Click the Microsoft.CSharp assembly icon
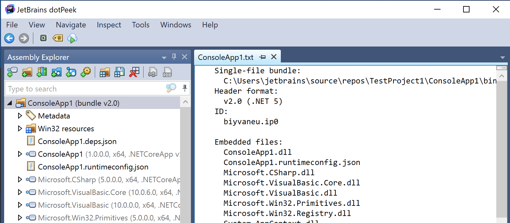Image resolution: width=510 pixels, height=223 pixels. pos(31,179)
